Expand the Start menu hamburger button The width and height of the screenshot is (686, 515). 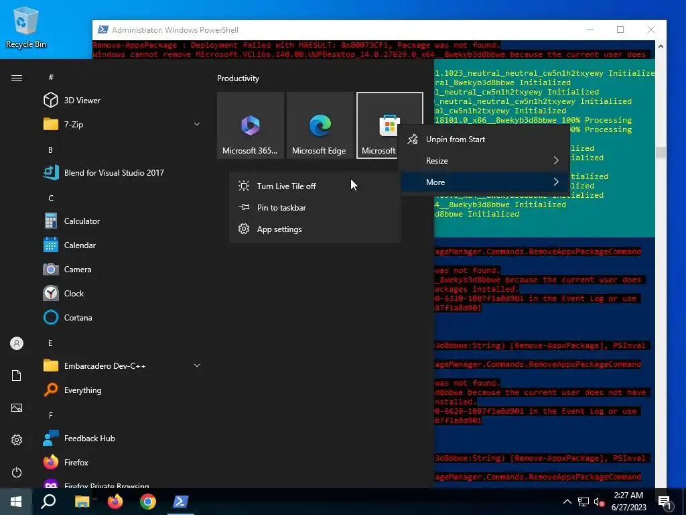click(17, 78)
